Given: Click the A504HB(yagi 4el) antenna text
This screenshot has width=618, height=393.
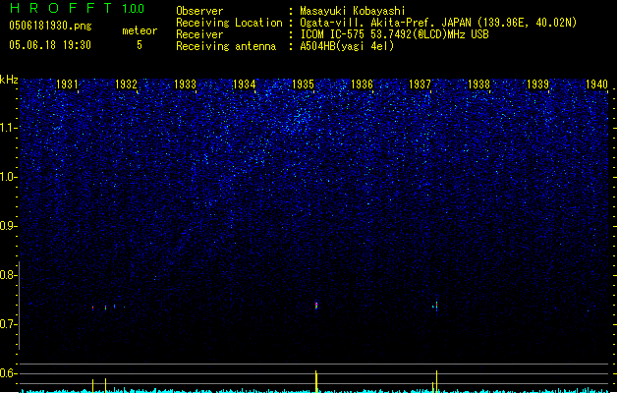Looking at the screenshot, I should tap(347, 46).
